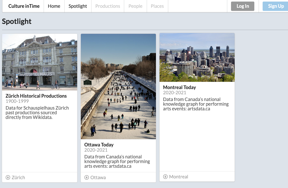The height and width of the screenshot is (188, 288).
Task: Click the down-arrow icon beside Zürich
Action: 8,177
